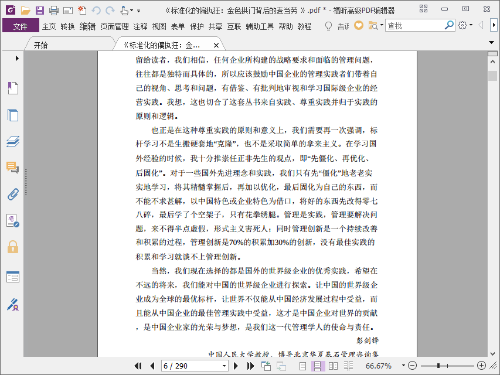Open the Security lock panel
This screenshot has width=500, height=375.
click(x=13, y=247)
